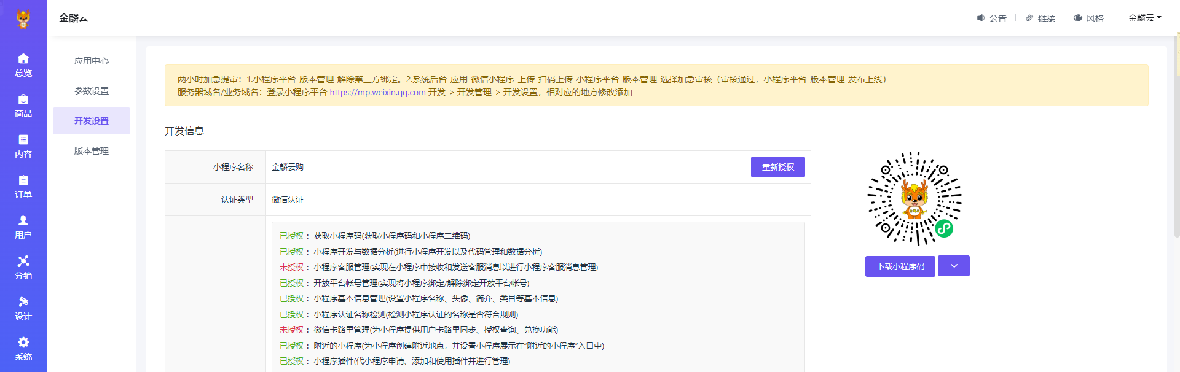Click the 小程序基本信息管理 permission row

(419, 298)
